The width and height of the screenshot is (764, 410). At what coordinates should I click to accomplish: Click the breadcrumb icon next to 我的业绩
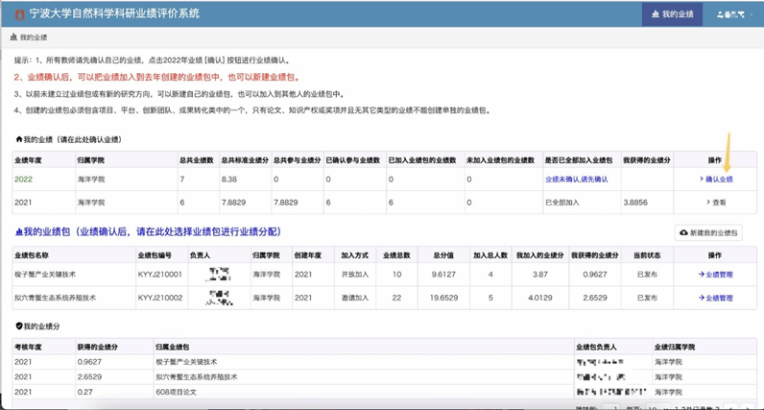14,37
